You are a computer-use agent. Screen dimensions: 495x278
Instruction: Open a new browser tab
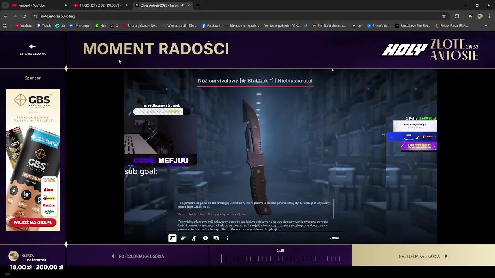(198, 5)
